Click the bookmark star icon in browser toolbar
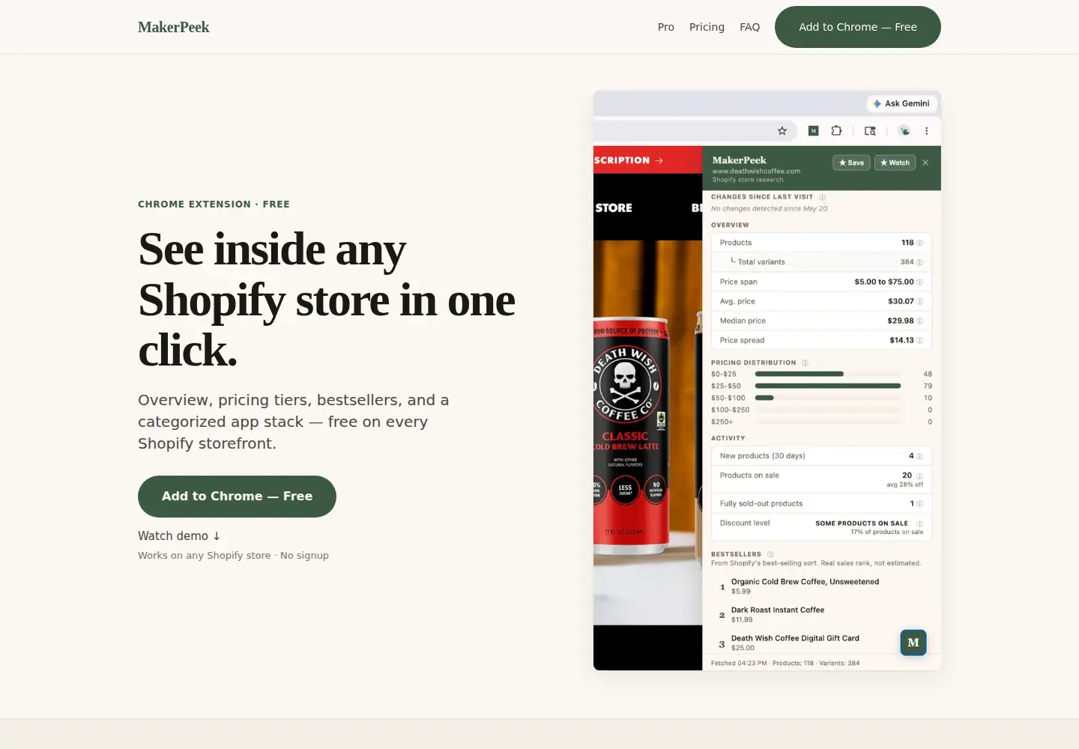1079x749 pixels. (782, 131)
